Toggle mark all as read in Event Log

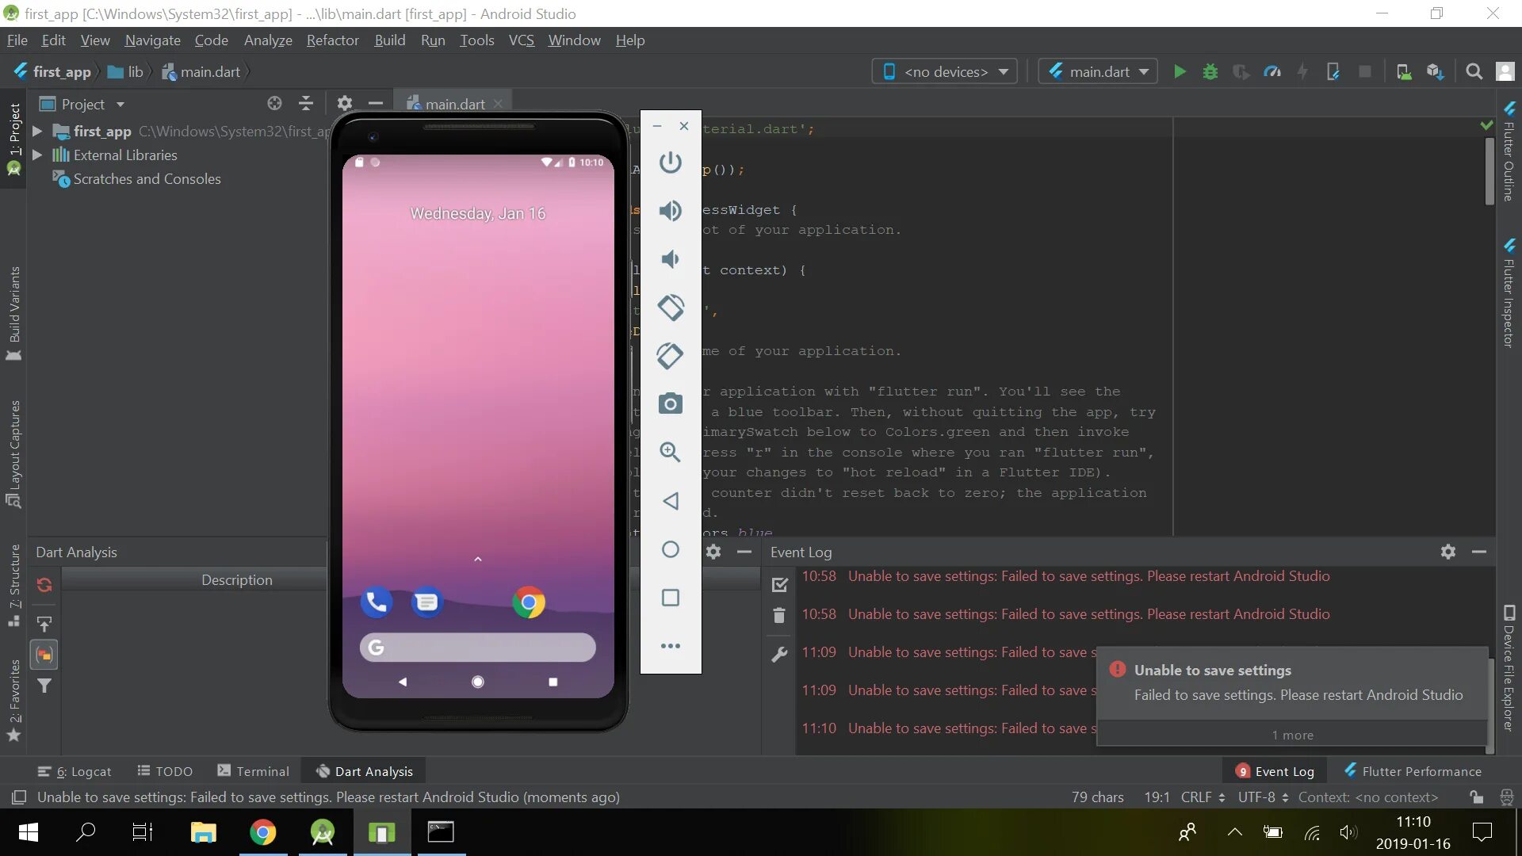[780, 585]
